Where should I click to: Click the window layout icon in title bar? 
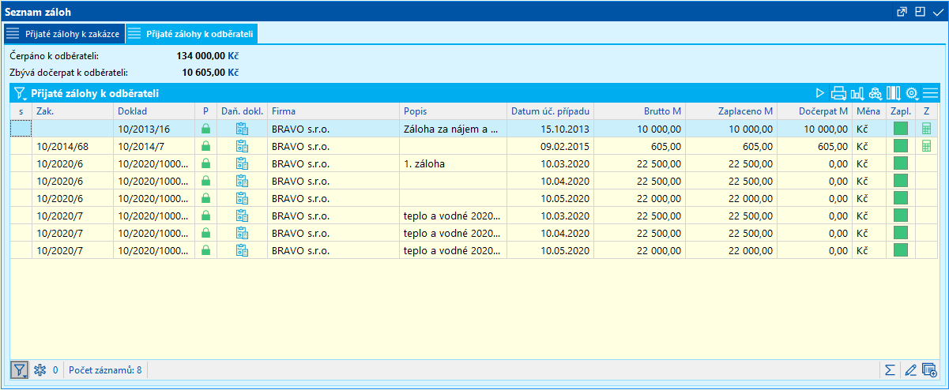click(919, 12)
